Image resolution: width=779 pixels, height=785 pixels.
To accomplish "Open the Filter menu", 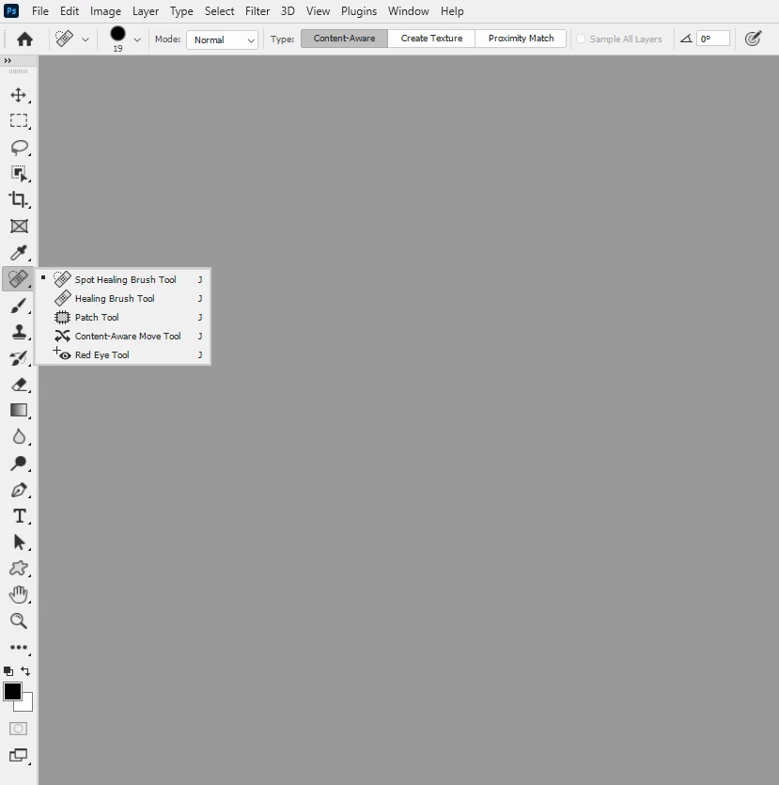I will (257, 11).
